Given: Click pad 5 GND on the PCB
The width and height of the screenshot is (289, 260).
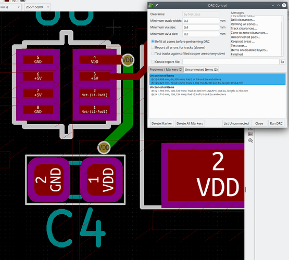Looking at the screenshot, I should click(x=38, y=60).
